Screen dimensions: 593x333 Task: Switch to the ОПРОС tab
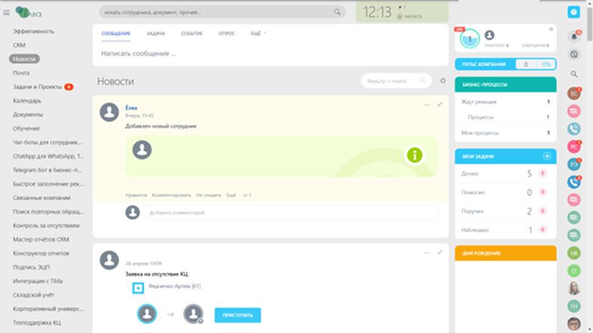pyautogui.click(x=227, y=33)
